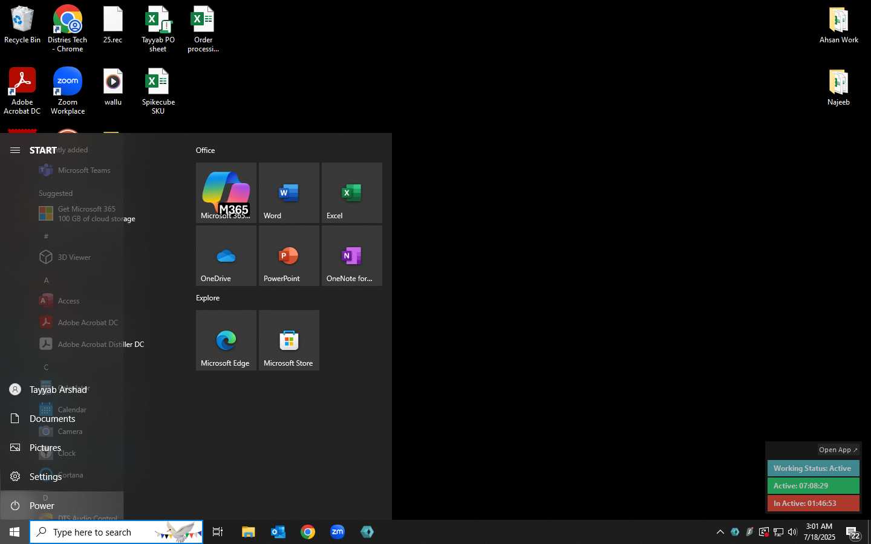871x544 pixels.
Task: Click the Windows Start button
Action: coord(15,532)
